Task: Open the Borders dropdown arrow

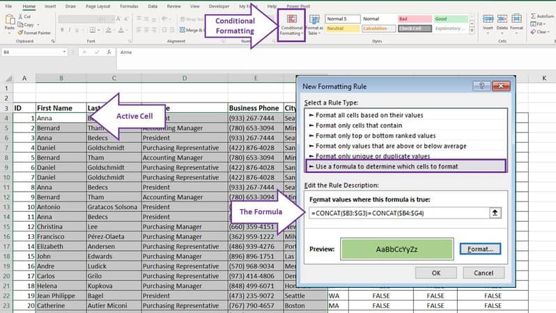Action: [98, 31]
